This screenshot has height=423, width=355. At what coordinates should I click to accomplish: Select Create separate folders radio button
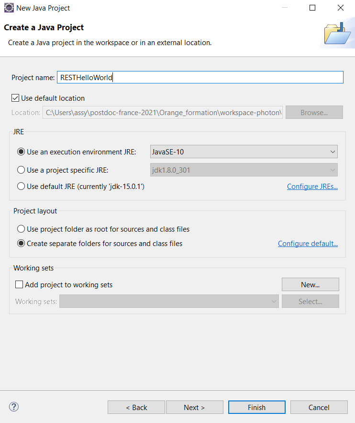click(x=21, y=244)
